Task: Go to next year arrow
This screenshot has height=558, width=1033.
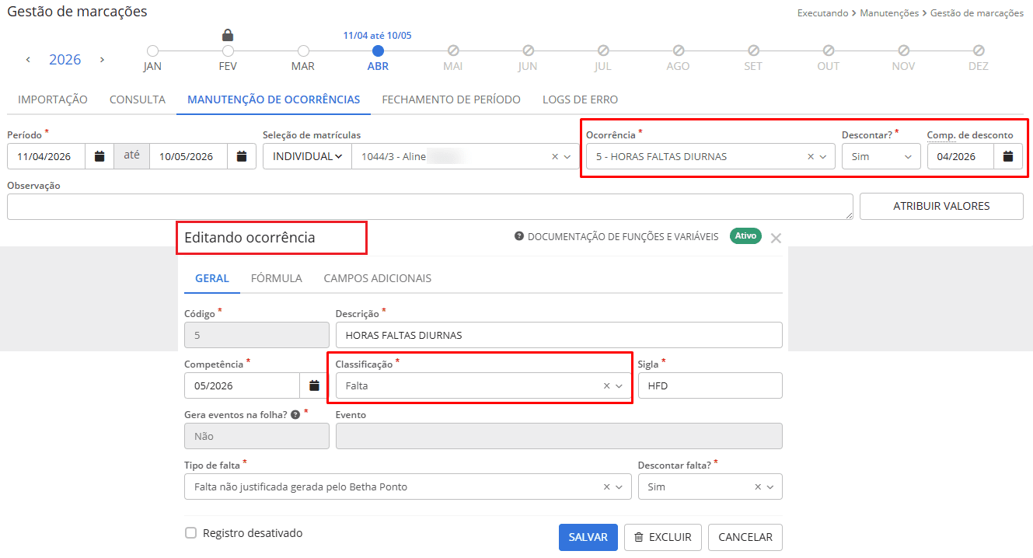Action: click(102, 60)
